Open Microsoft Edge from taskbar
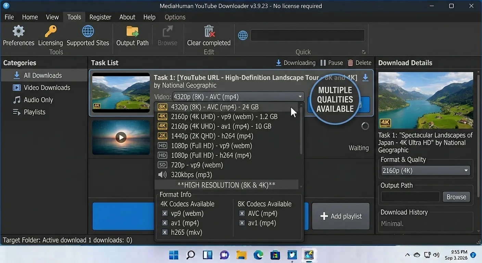 click(258, 255)
